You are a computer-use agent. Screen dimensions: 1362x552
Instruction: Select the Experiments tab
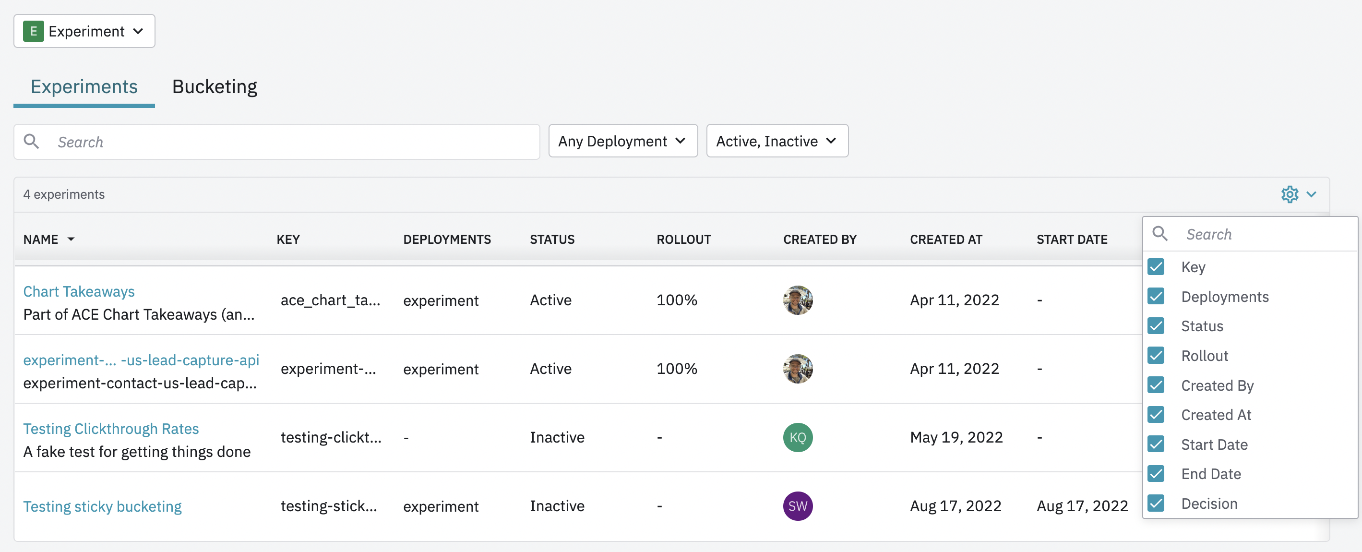[x=84, y=87]
